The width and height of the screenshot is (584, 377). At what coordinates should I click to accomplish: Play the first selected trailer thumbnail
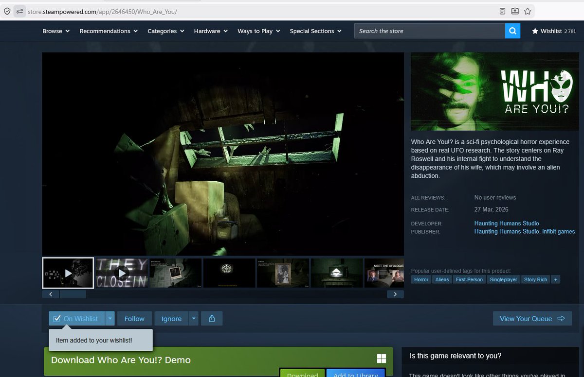68,273
